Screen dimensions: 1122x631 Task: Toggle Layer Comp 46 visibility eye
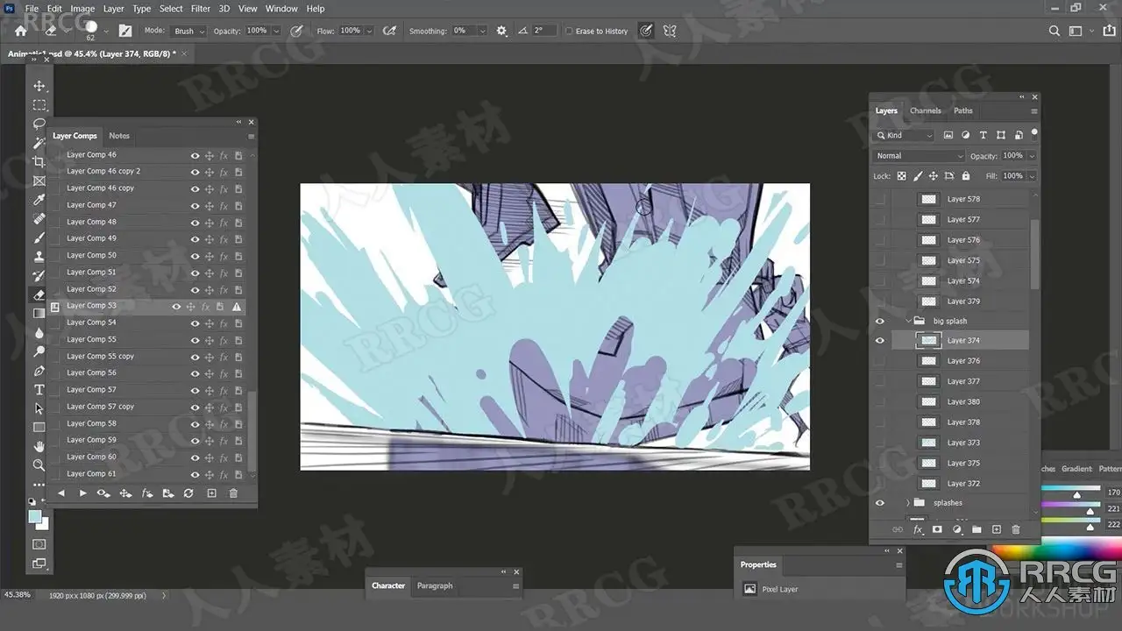click(x=195, y=155)
